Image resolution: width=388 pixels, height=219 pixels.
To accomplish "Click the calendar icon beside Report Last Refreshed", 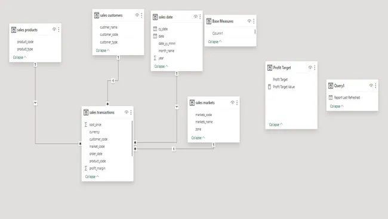I will coord(331,98).
